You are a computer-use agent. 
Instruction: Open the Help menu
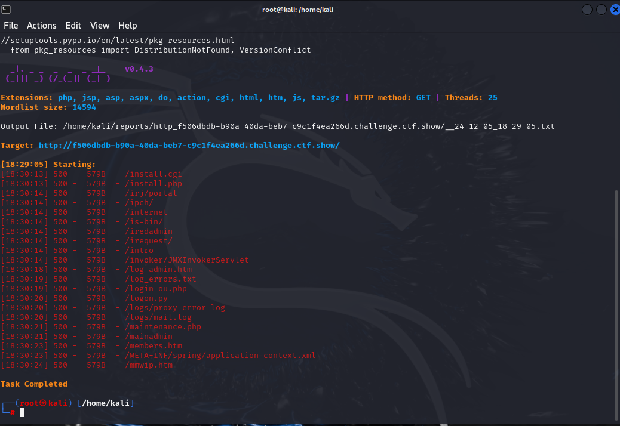click(127, 26)
